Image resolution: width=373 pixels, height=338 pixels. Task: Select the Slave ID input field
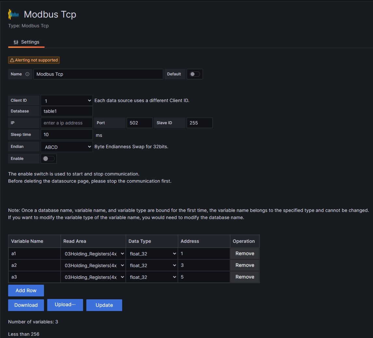coord(199,123)
